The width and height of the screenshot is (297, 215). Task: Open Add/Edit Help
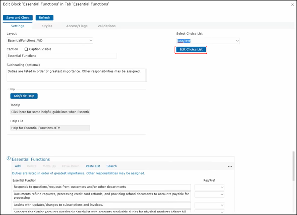coord(24,96)
